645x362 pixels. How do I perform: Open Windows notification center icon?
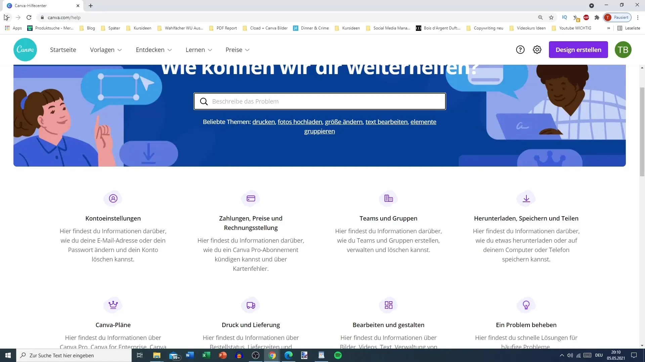634,355
